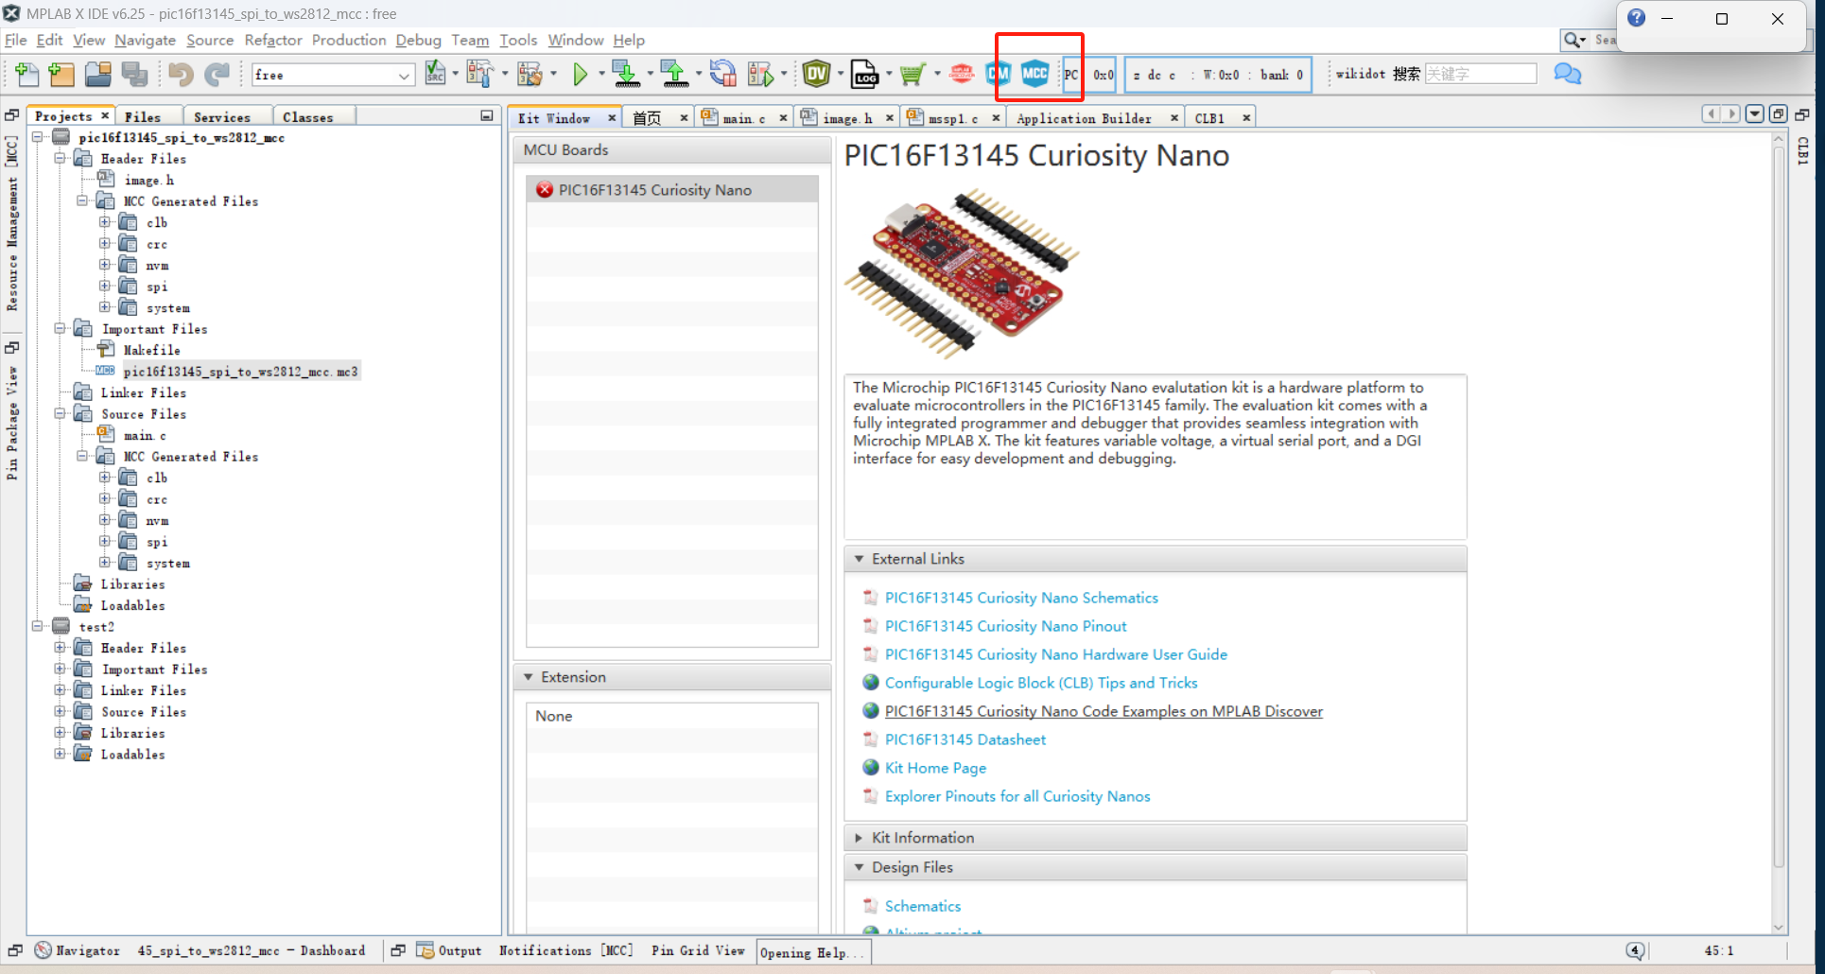
Task: Click the Build Project hammer icon
Action: tap(479, 74)
